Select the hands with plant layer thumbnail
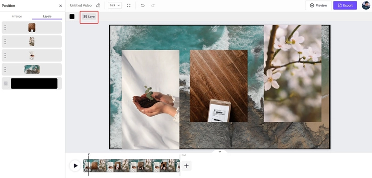 point(32,55)
